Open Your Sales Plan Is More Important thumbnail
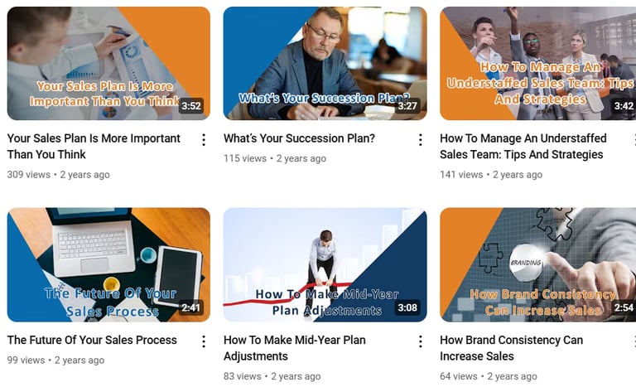Viewport: 636px width, 387px height. tap(108, 63)
